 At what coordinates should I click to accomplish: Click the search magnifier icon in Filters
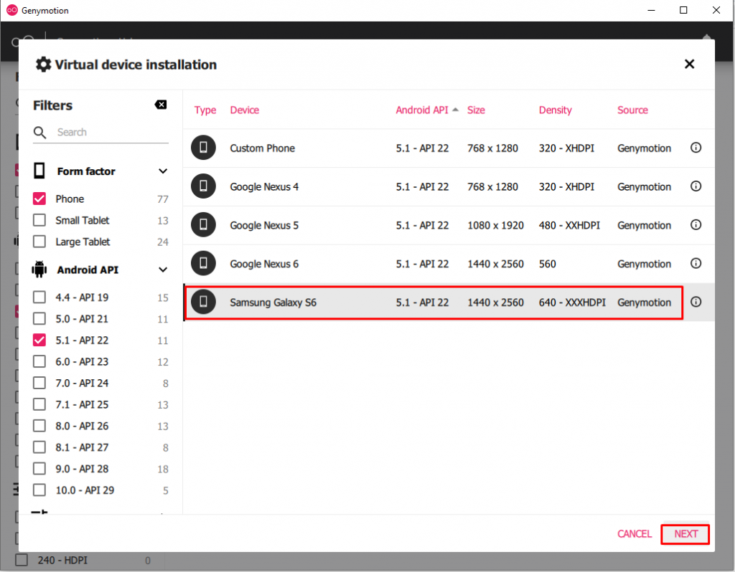coord(40,133)
